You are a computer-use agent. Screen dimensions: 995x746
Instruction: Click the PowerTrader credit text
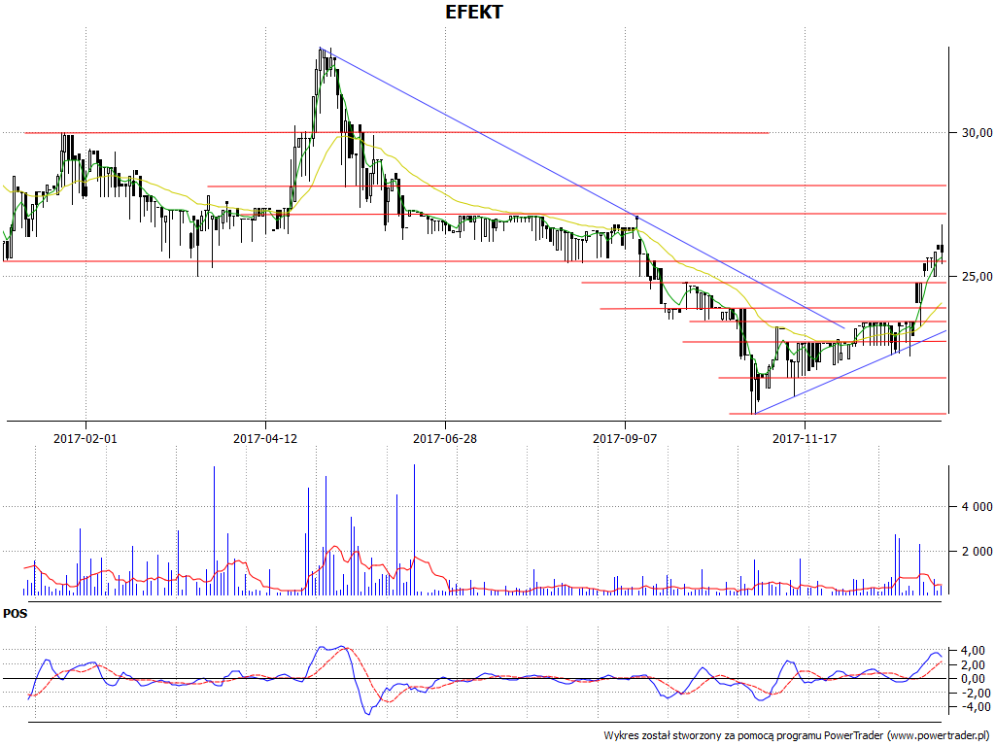[797, 736]
